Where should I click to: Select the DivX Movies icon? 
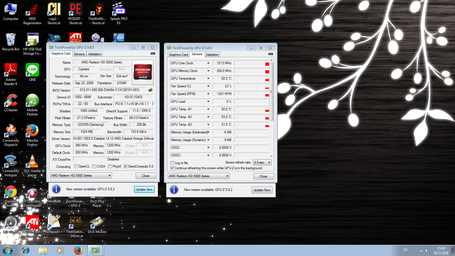pos(97,225)
